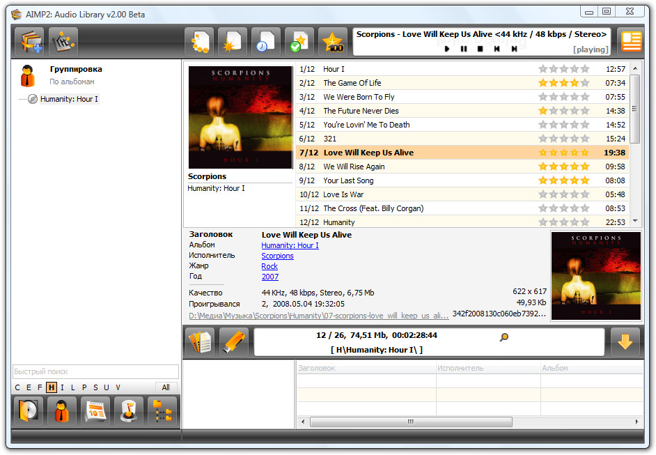Select the track Your Last Song
This screenshot has width=656, height=455.
click(462, 180)
